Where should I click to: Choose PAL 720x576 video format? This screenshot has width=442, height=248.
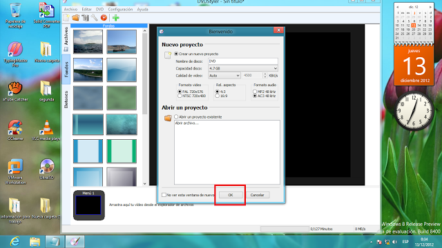coord(180,92)
